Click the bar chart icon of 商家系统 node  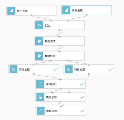[66, 10]
